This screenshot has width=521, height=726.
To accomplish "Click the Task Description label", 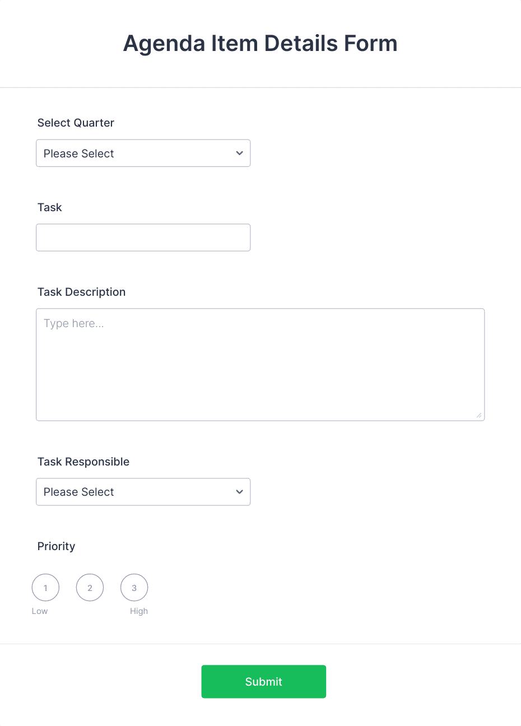I will 81,292.
